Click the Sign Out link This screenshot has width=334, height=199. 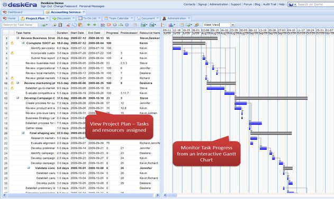47,6
